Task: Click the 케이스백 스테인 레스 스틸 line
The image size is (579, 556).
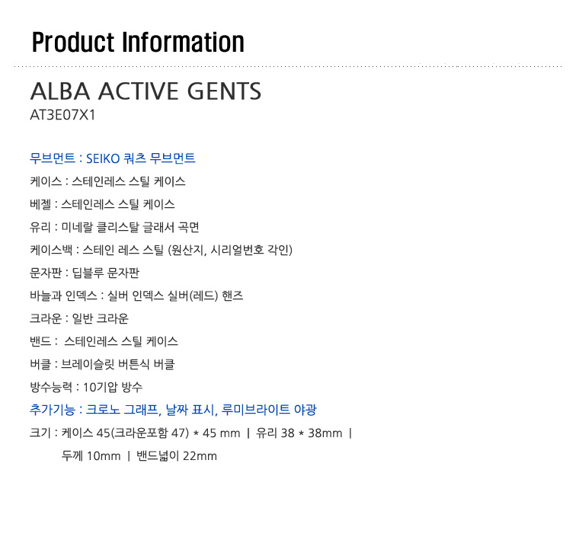Action: (x=161, y=250)
